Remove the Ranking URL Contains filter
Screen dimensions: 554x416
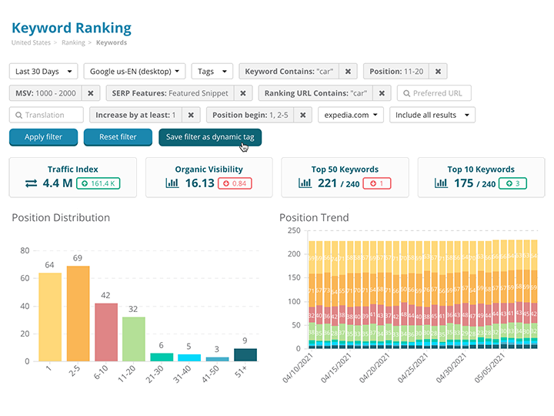[x=381, y=93]
